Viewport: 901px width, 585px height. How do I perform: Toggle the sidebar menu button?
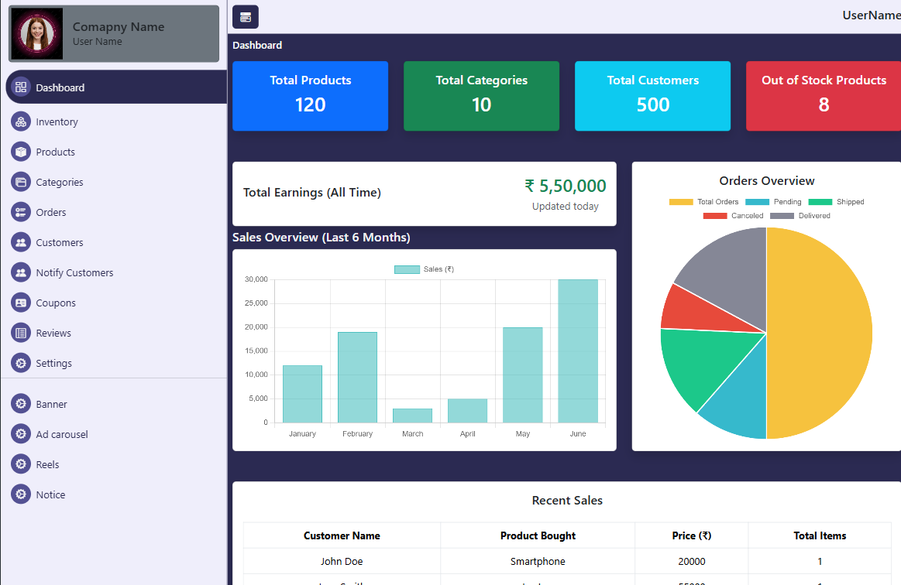click(246, 17)
